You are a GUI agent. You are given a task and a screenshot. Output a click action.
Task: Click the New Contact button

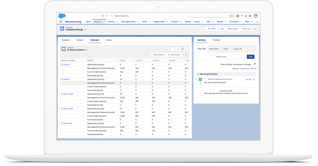[x=233, y=29]
